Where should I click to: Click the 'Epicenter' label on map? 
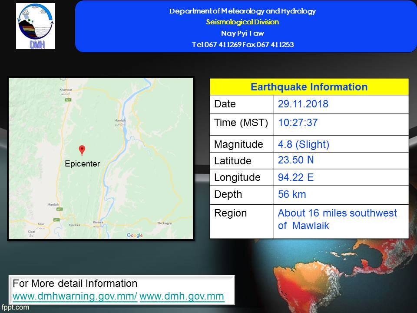(83, 164)
